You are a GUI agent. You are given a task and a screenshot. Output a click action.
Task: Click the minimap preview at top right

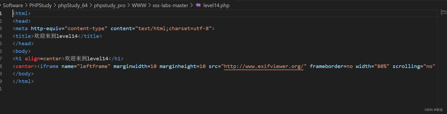point(444,12)
